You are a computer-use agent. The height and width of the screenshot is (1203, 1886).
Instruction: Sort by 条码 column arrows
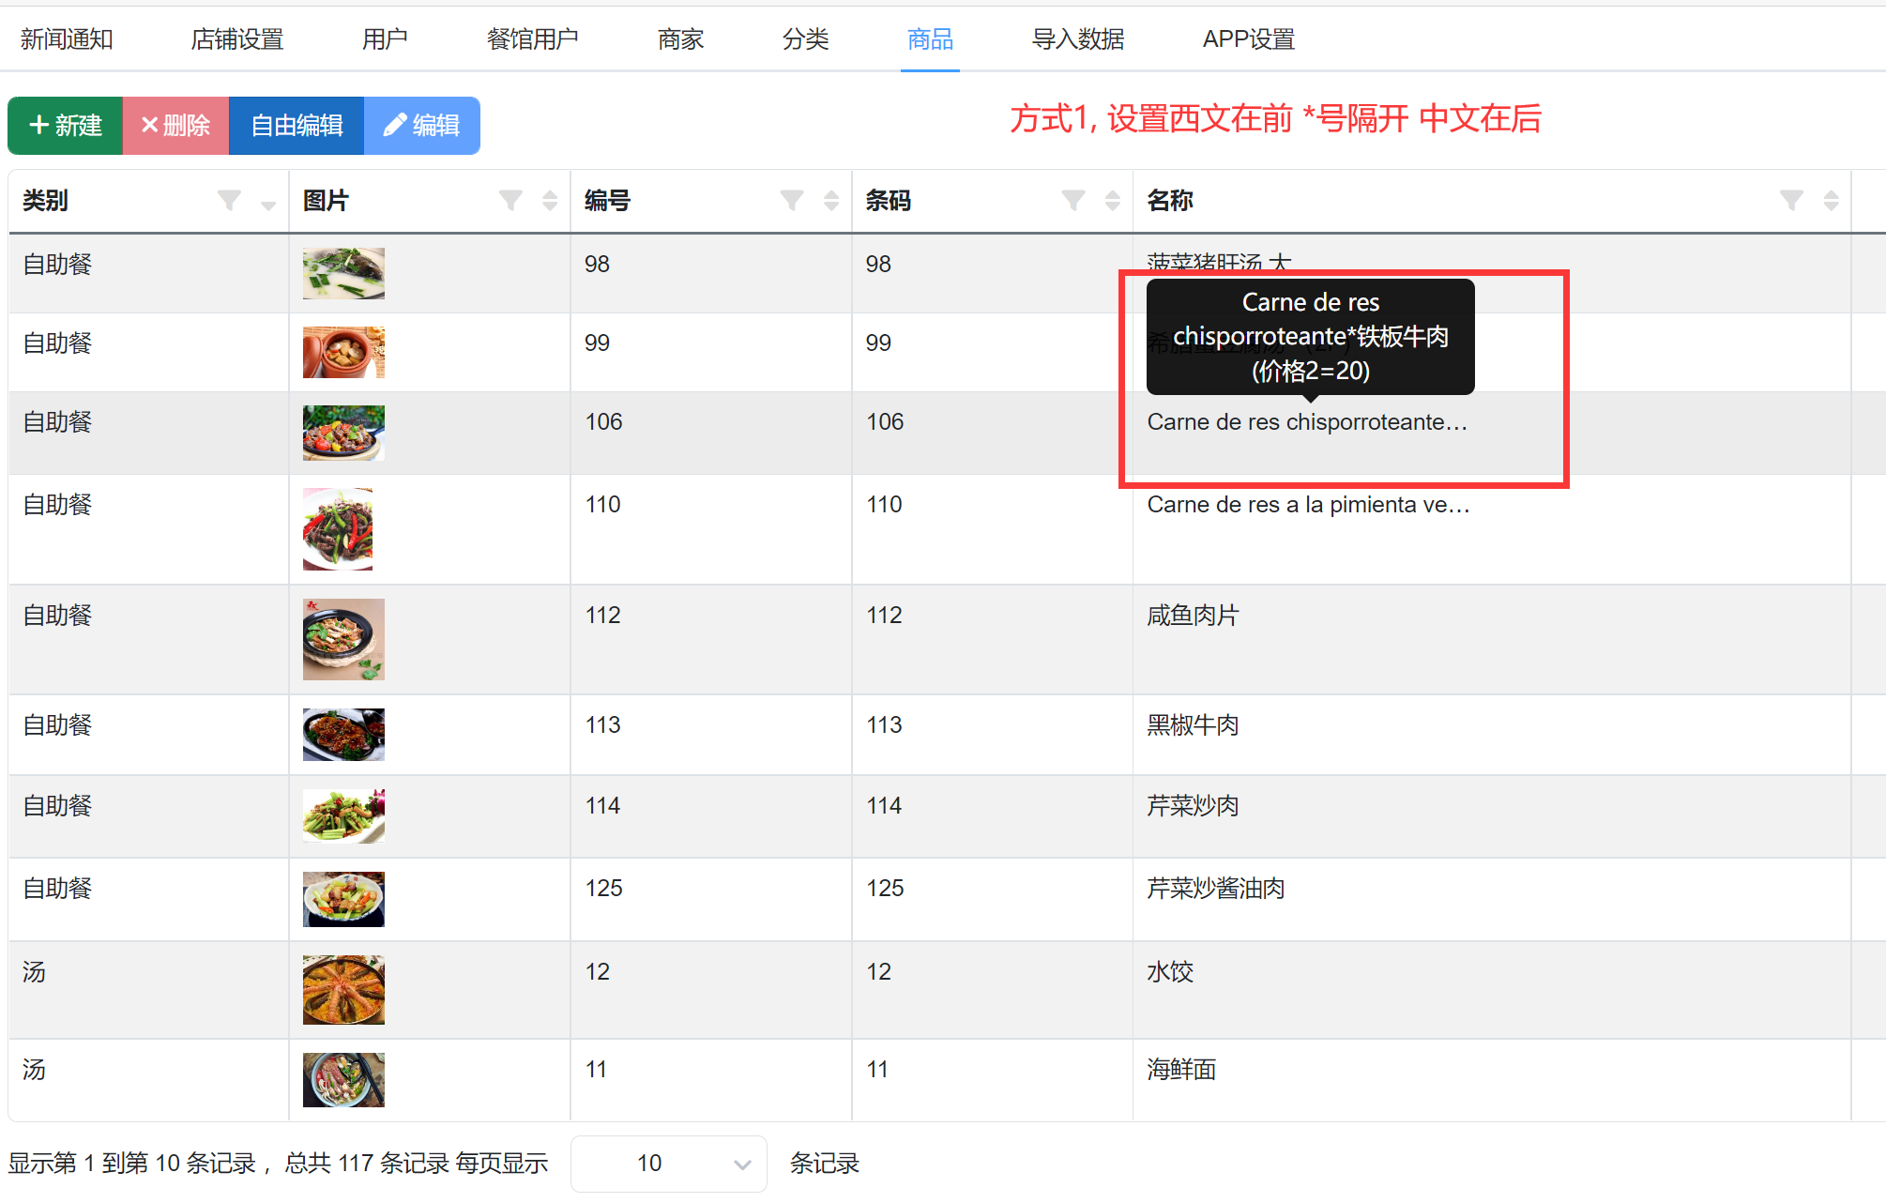pos(1113,200)
